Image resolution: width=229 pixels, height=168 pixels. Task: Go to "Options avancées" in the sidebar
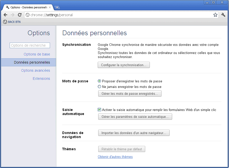tap(36, 70)
